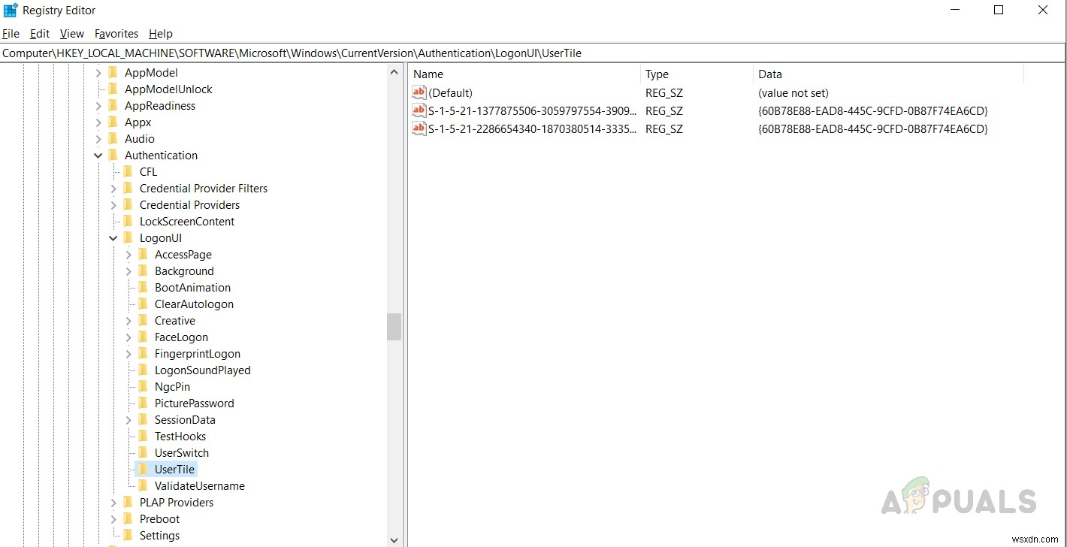
Task: Select the (Default) value string icon
Action: pos(419,92)
